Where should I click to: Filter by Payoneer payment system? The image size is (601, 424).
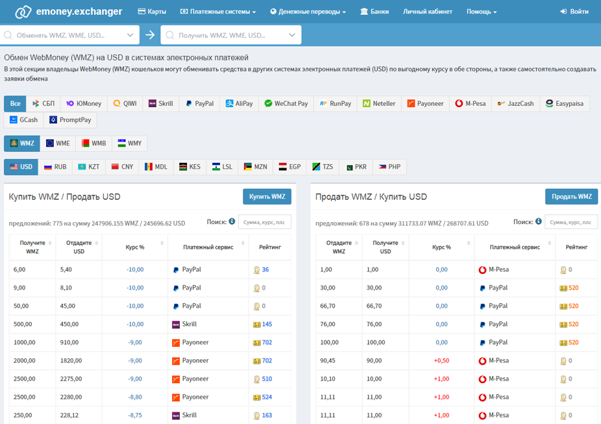pyautogui.click(x=426, y=103)
